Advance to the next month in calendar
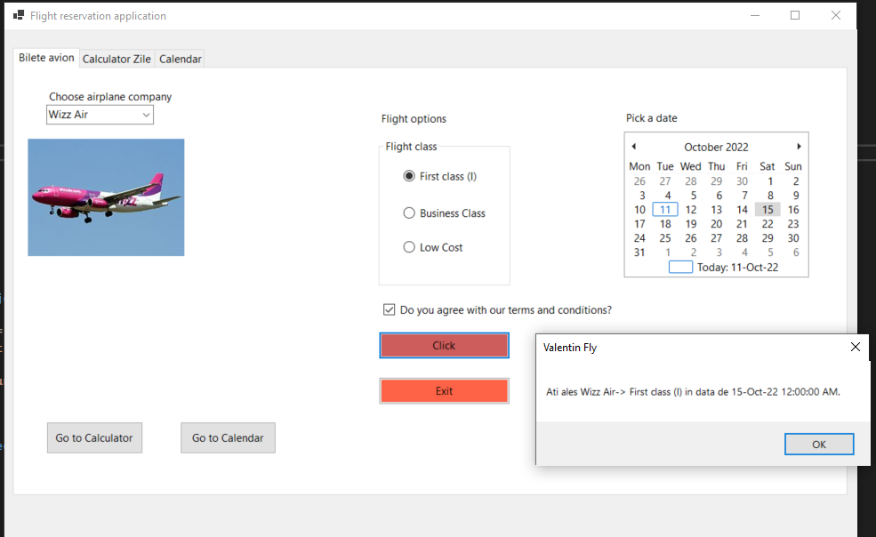 click(x=798, y=146)
